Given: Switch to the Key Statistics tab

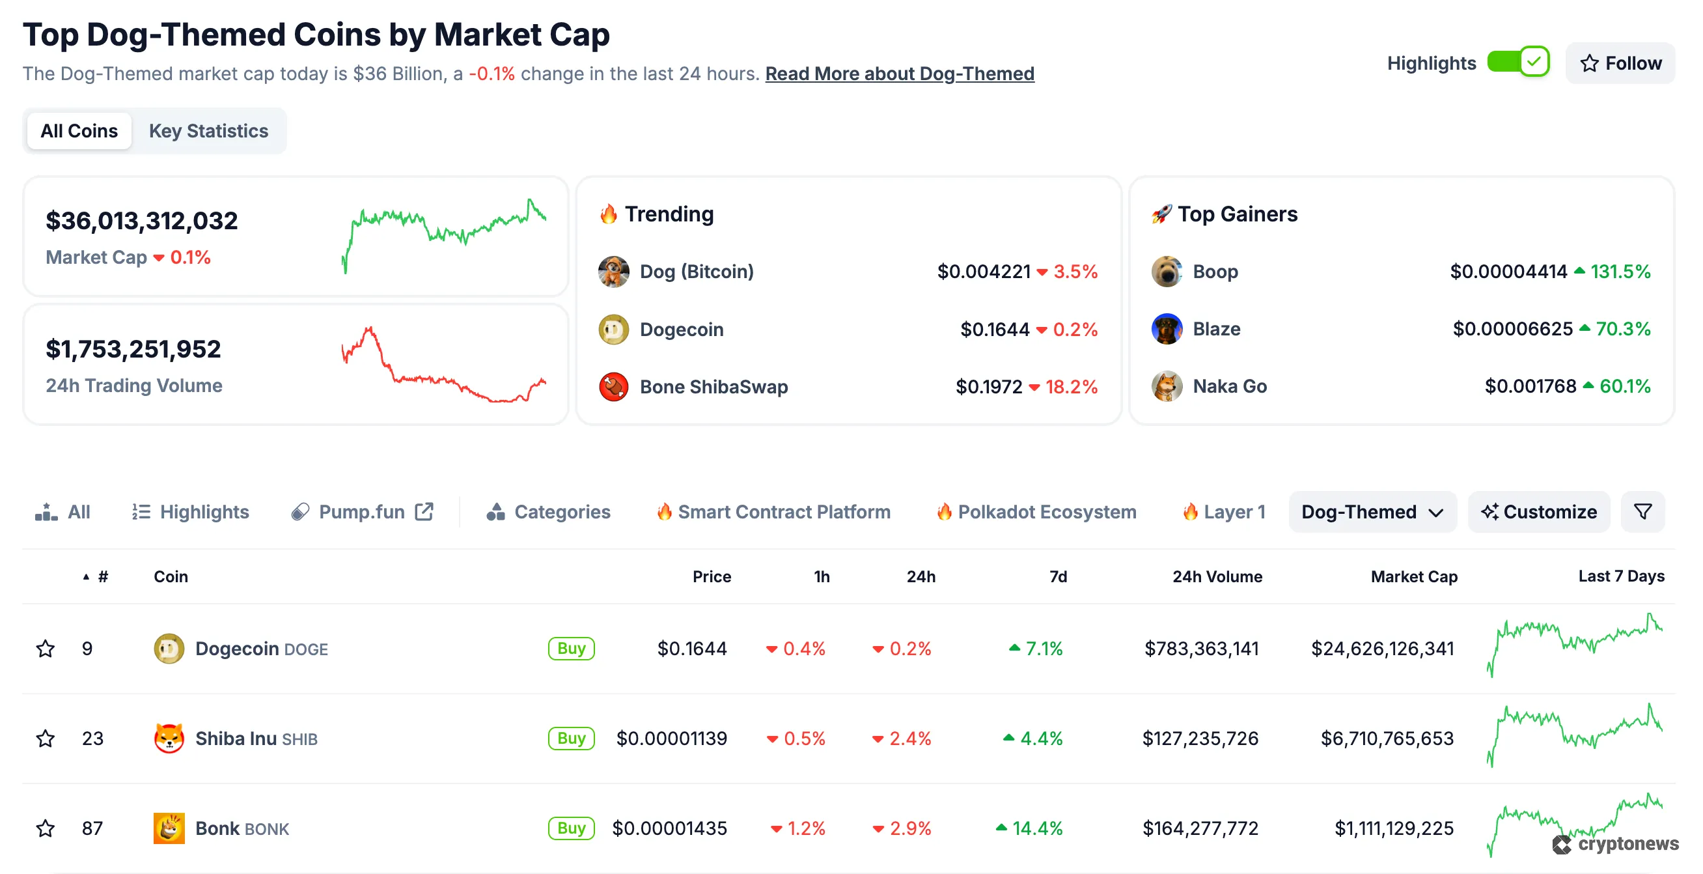Looking at the screenshot, I should coord(210,130).
